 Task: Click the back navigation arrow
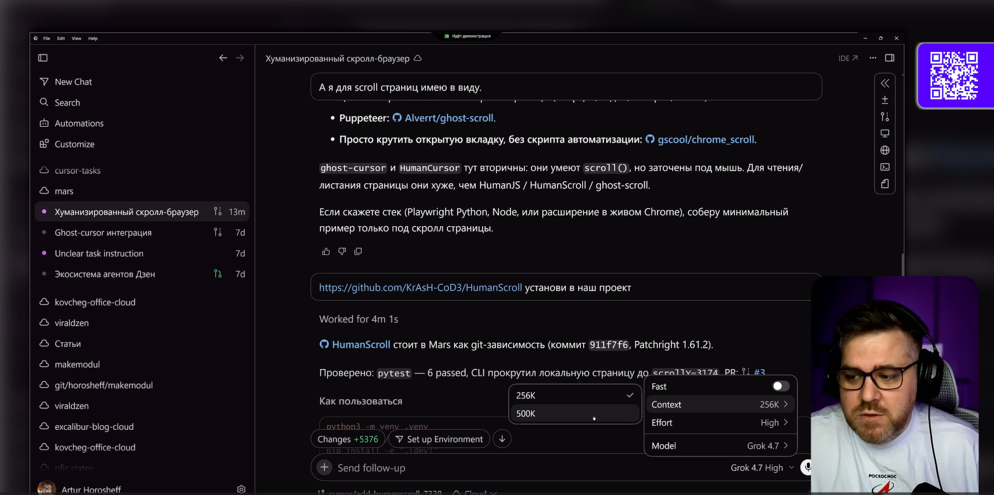[223, 58]
